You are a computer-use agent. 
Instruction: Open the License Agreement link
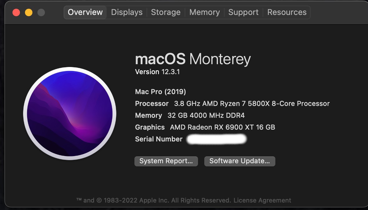[x=262, y=200]
